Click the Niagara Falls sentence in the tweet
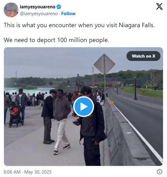Viewport: 167px width, 177px height. click(79, 25)
